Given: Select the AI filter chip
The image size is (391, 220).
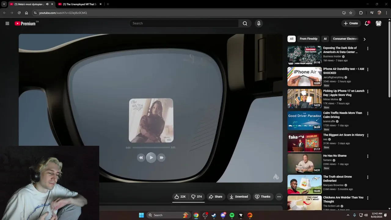Looking at the screenshot, I should (325, 39).
